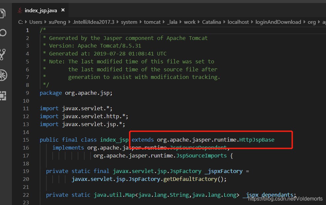Click the Java file icon on index_jsp.java tab
The height and width of the screenshot is (205, 326).
[x=20, y=10]
